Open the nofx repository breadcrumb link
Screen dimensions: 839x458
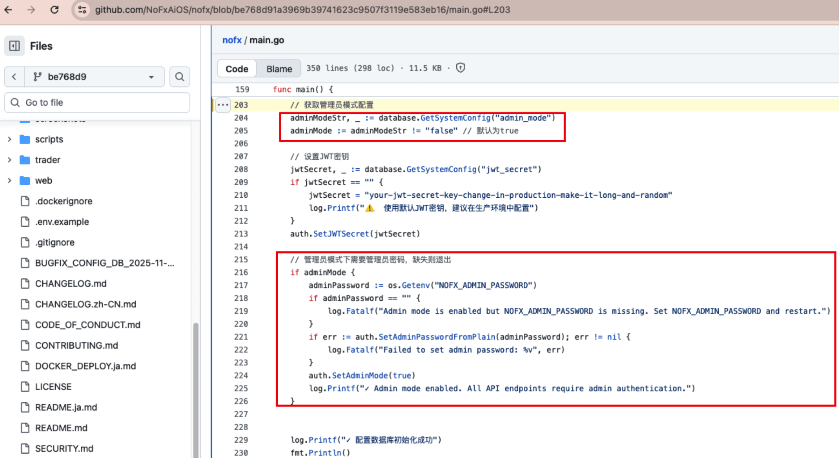pos(232,40)
